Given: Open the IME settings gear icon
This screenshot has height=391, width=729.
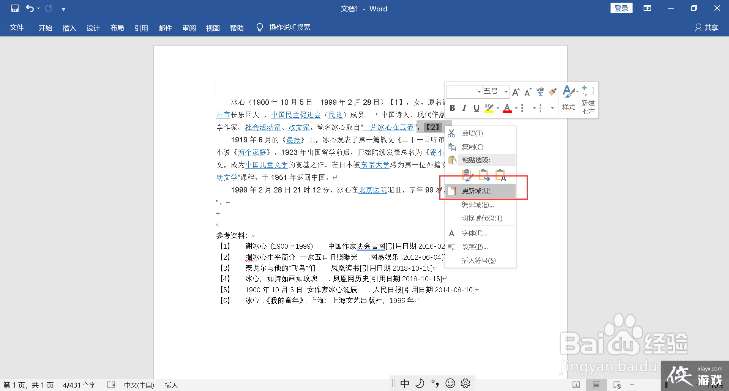Looking at the screenshot, I should 465,383.
